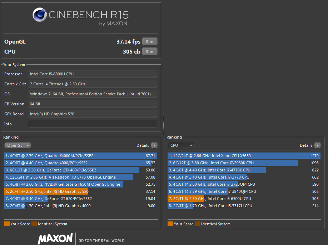Select the Core i5-6300U CPU ranking row
The width and height of the screenshot is (328, 245).
244,199
